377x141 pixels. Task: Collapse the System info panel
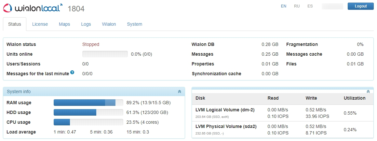(x=179, y=92)
